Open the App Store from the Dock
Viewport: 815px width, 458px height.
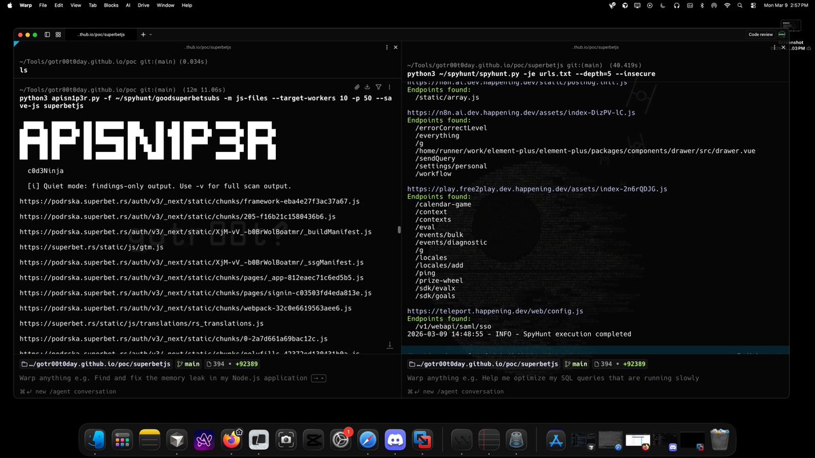[556, 440]
